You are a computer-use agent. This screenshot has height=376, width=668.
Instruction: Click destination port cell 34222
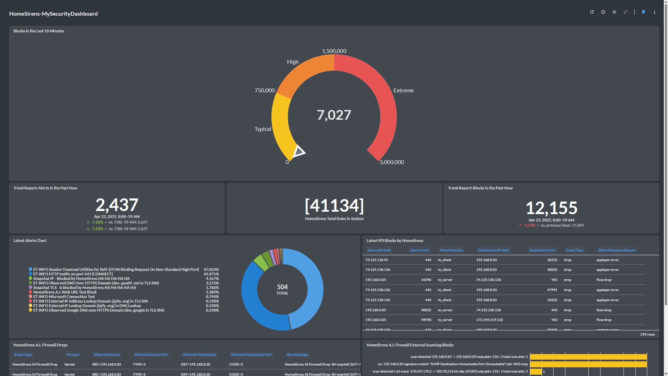click(552, 300)
